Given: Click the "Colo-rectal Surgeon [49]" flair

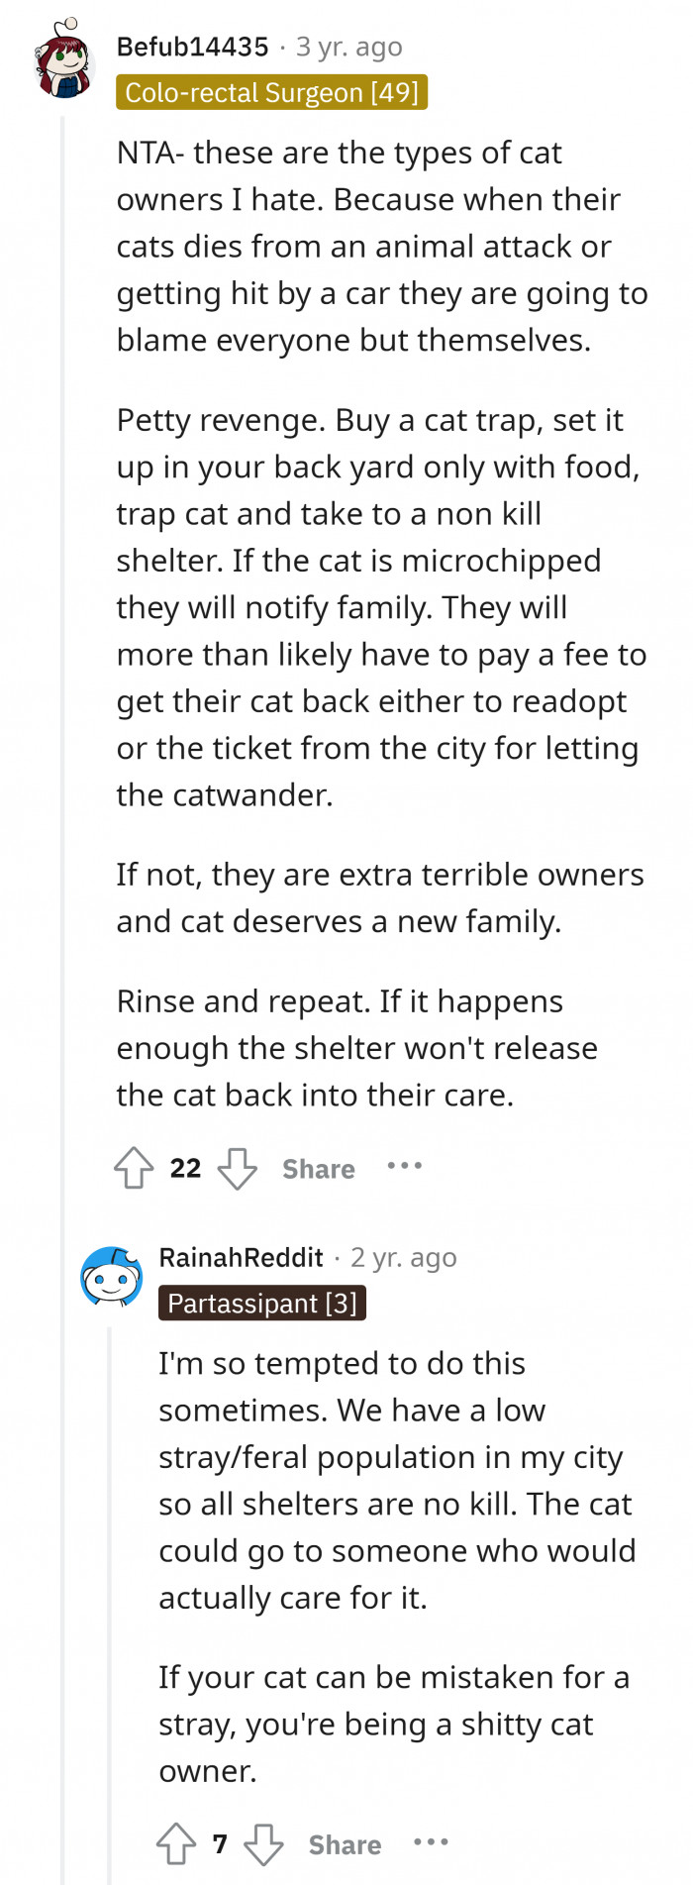Looking at the screenshot, I should pos(271,92).
